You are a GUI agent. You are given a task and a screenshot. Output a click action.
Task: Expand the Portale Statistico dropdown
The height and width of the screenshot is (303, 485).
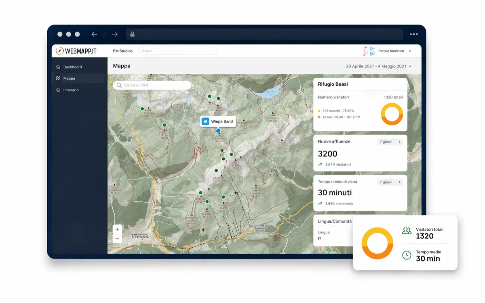[410, 51]
